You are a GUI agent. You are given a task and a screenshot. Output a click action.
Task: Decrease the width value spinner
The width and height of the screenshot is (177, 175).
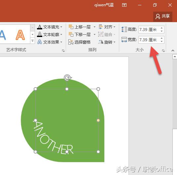tap(162, 41)
